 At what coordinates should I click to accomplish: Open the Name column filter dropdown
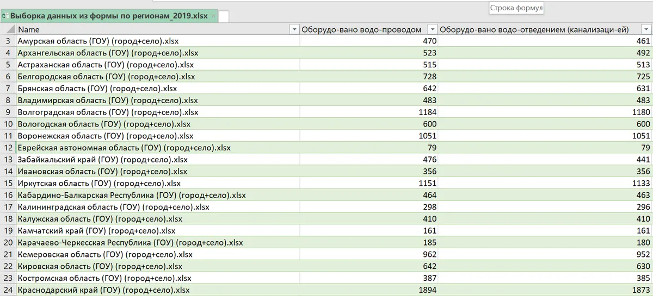(294, 29)
